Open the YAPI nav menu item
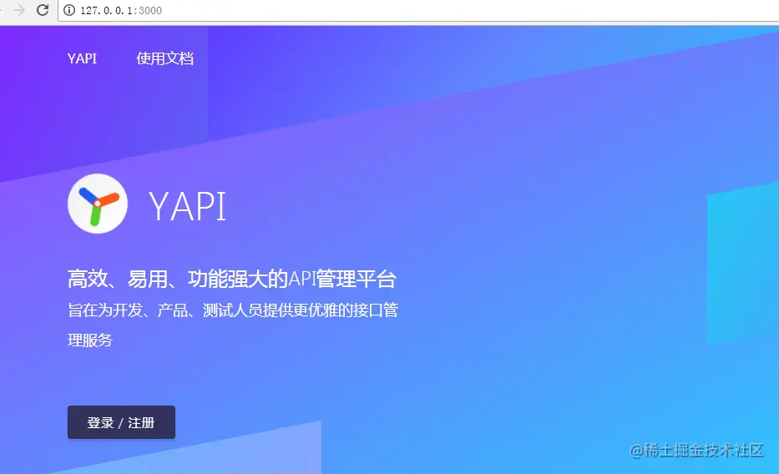This screenshot has height=474, width=779. (x=82, y=58)
